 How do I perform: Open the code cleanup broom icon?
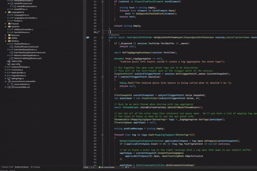coord(126,167)
